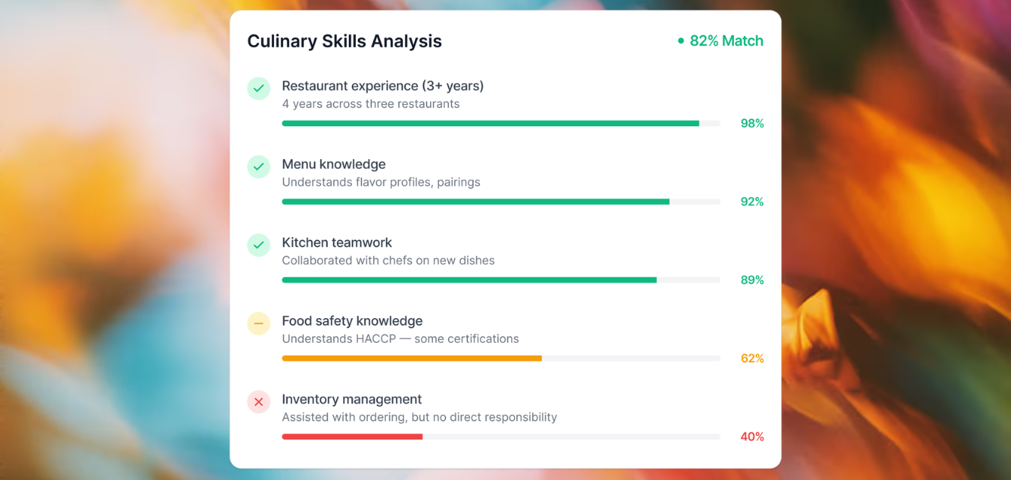Click the 40% progress bar for Inventory management
Screen dimensions: 1011x480
[501, 436]
